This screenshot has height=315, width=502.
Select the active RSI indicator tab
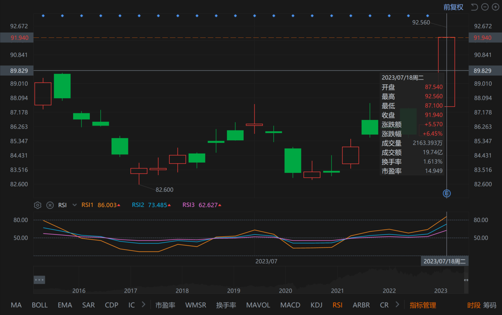[x=338, y=305]
